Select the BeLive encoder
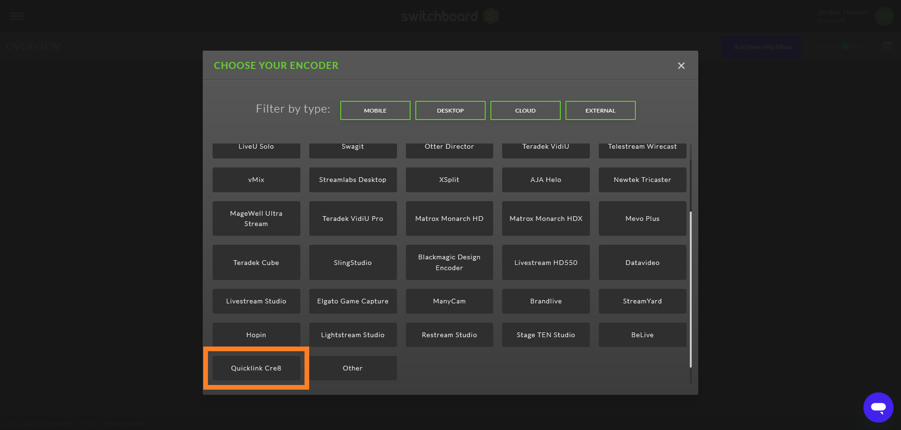901x430 pixels. (x=642, y=335)
